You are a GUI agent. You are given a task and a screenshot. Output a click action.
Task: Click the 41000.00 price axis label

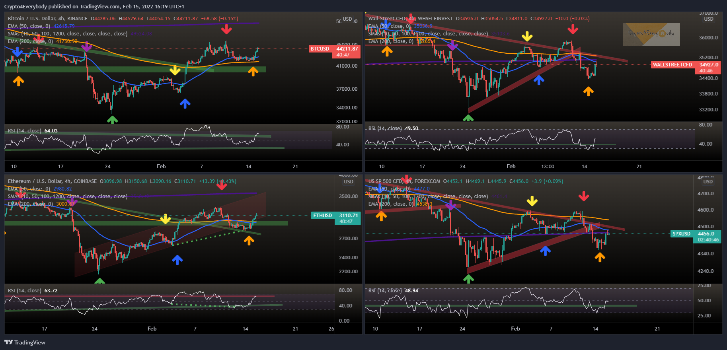pyautogui.click(x=347, y=66)
